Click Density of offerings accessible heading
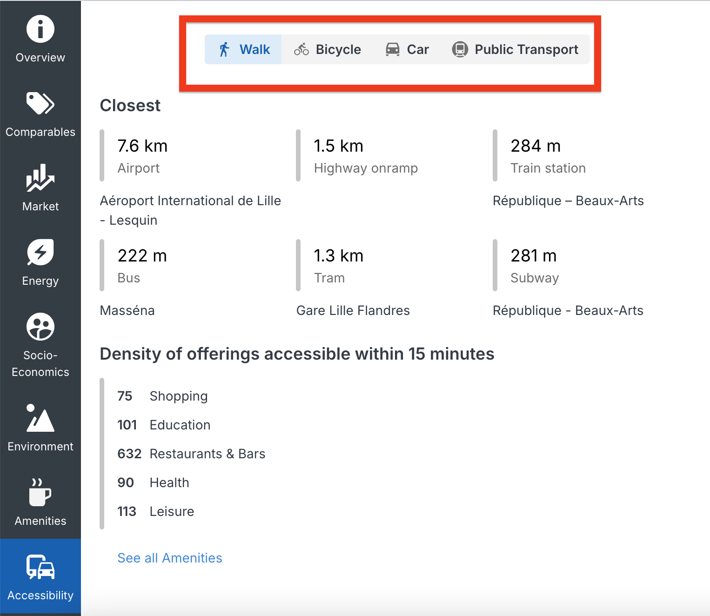The height and width of the screenshot is (616, 710). [297, 354]
